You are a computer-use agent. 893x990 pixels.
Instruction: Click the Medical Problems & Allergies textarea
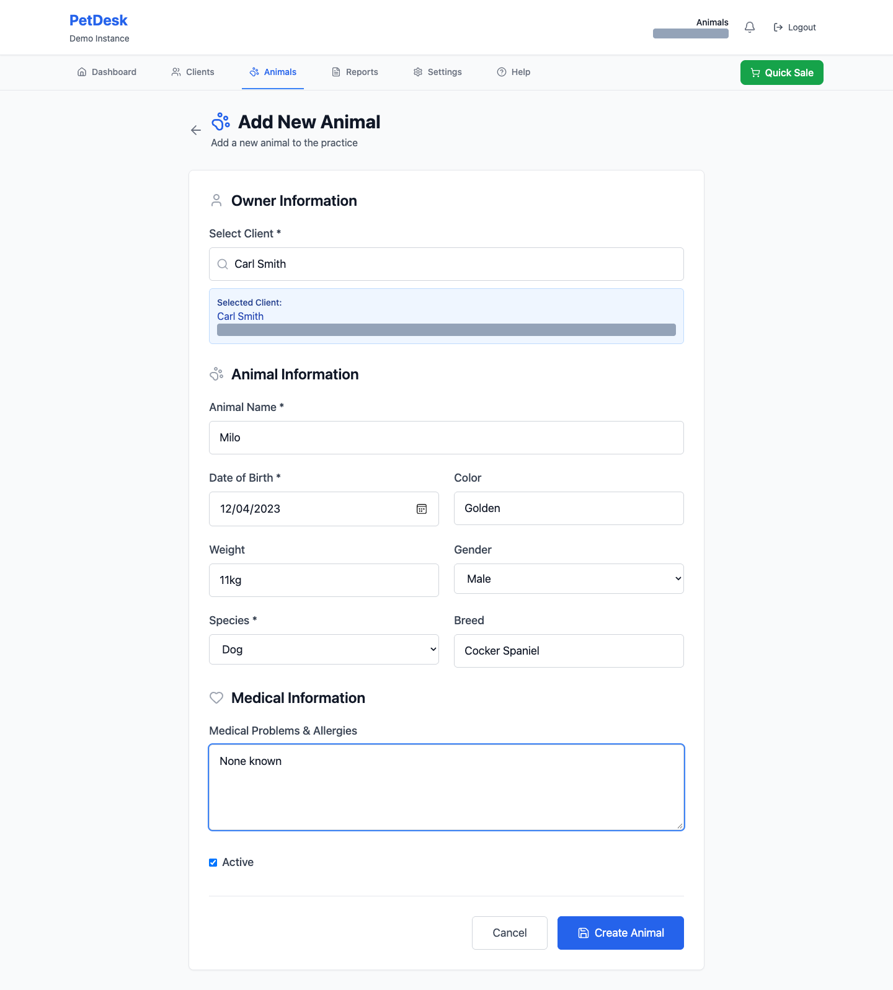[446, 787]
